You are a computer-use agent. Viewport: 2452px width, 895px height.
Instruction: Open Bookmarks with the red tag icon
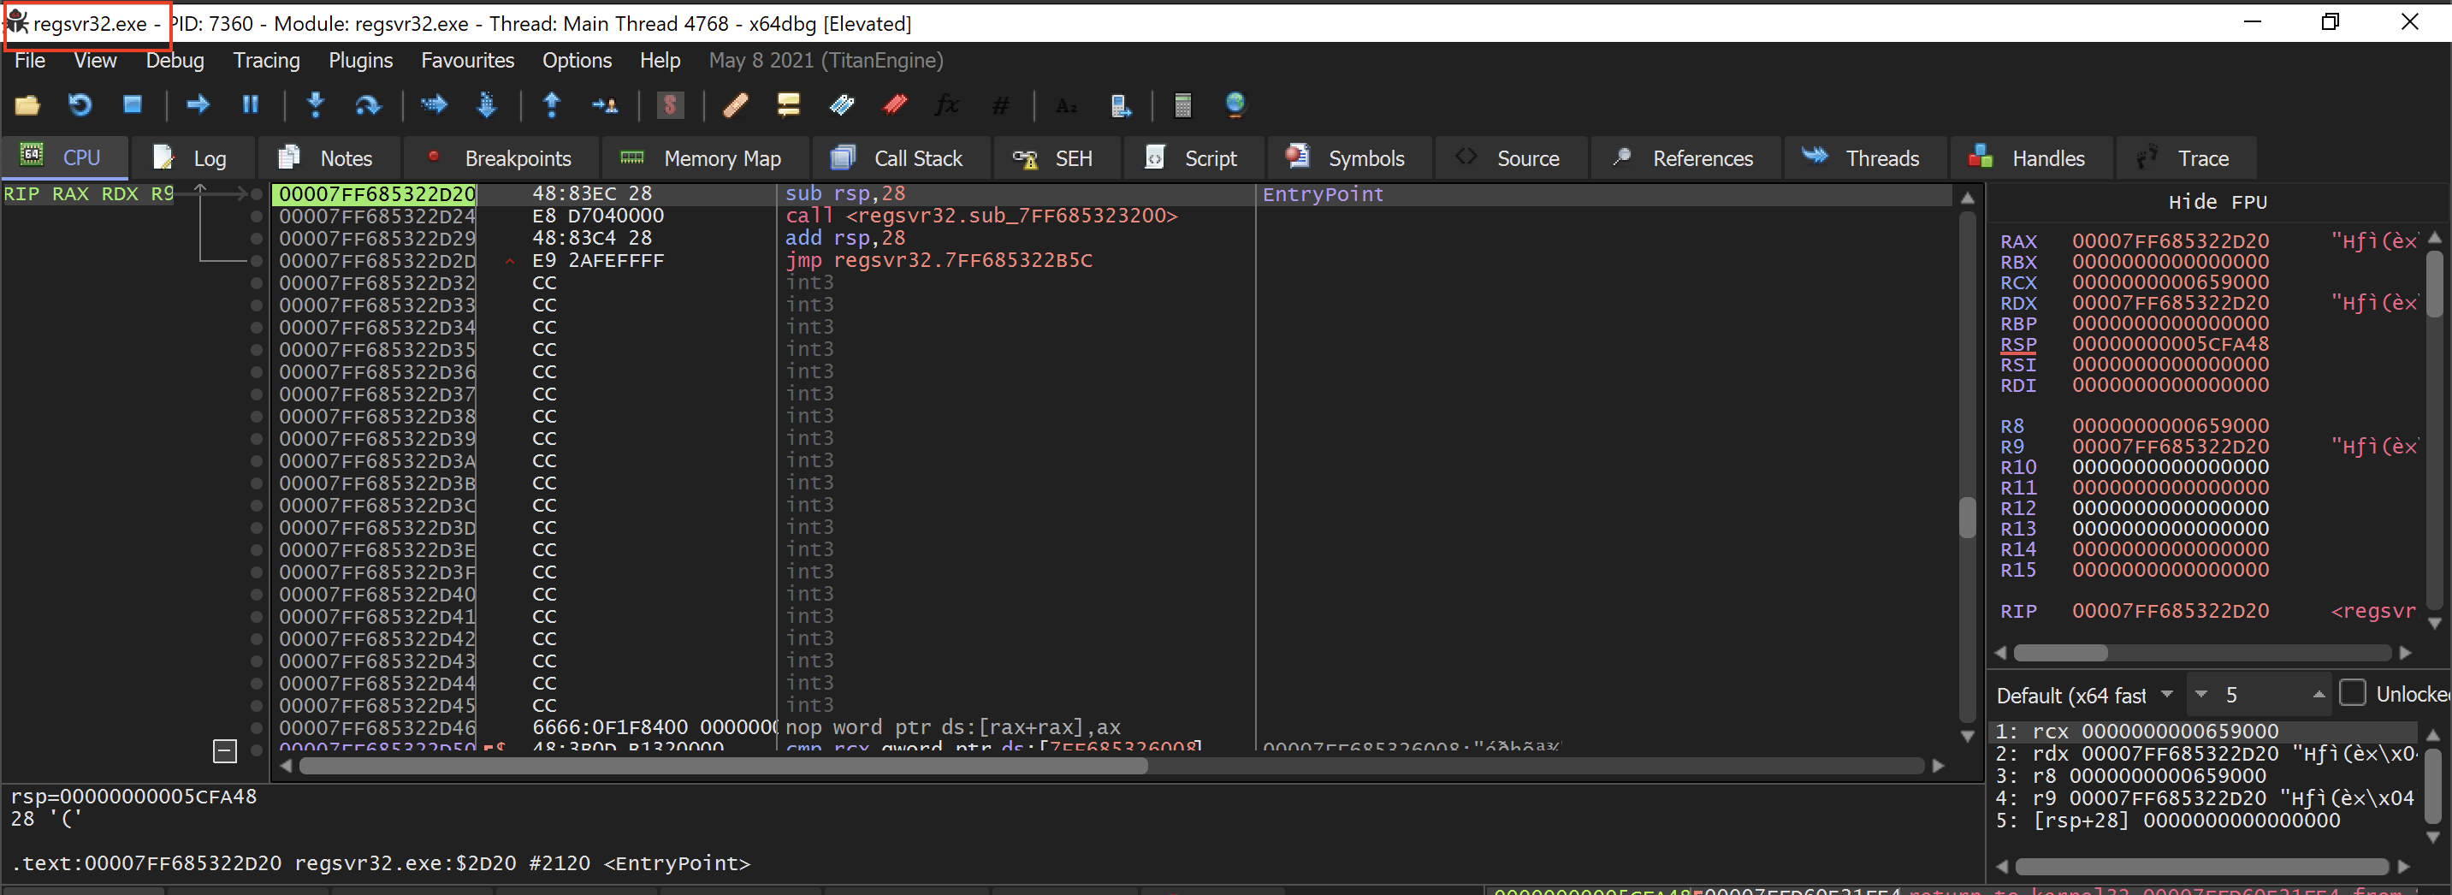click(895, 104)
